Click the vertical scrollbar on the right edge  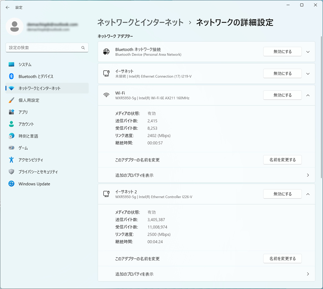[321, 107]
